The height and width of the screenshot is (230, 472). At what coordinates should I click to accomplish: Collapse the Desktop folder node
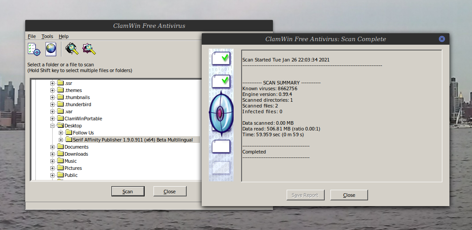pyautogui.click(x=52, y=126)
